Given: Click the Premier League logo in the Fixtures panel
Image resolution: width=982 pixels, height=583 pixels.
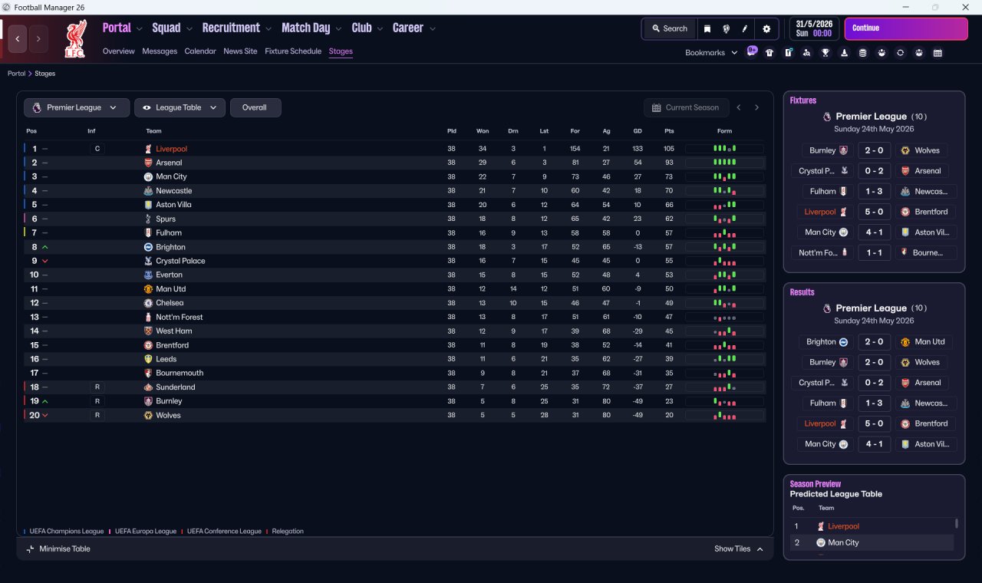Looking at the screenshot, I should coord(826,117).
